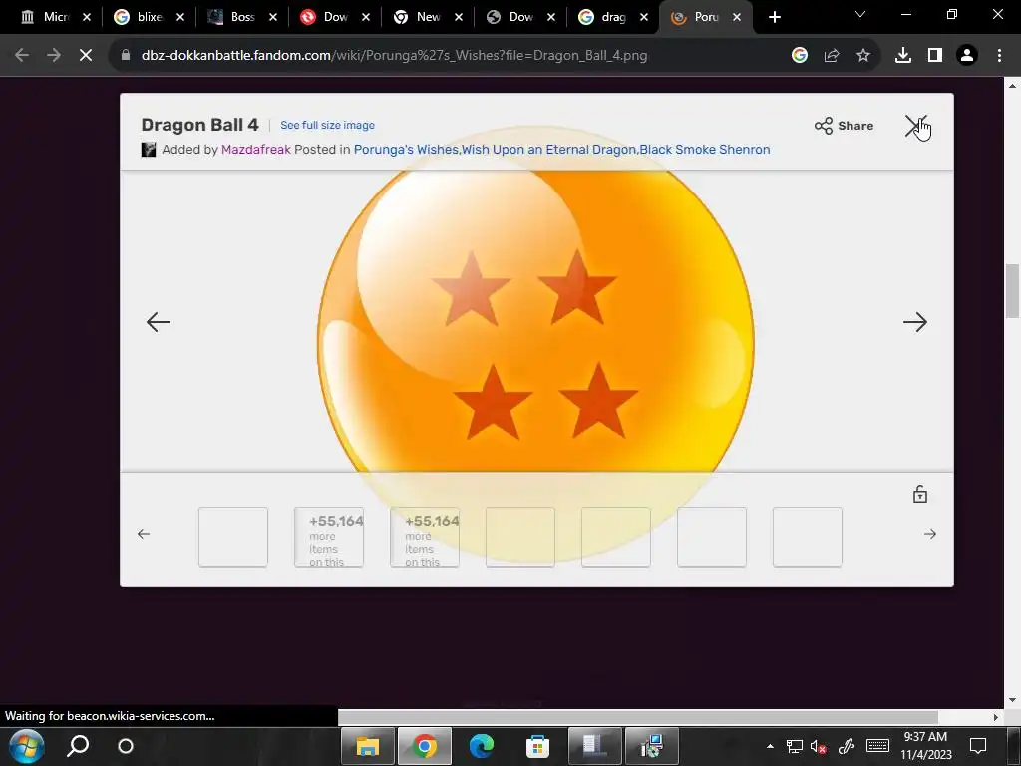Viewport: 1021px width, 766px height.
Task: Stop loading the page
Action: 86,56
